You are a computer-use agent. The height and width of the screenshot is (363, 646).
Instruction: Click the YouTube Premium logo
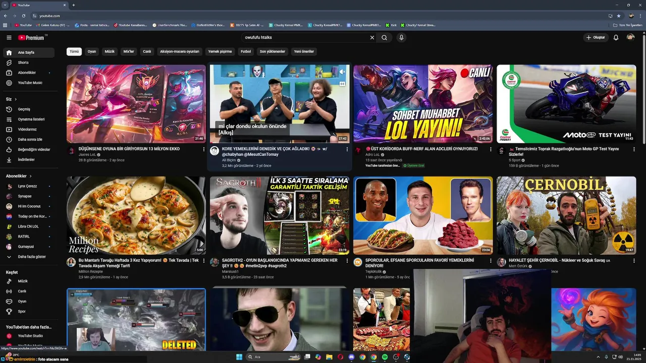(32, 37)
